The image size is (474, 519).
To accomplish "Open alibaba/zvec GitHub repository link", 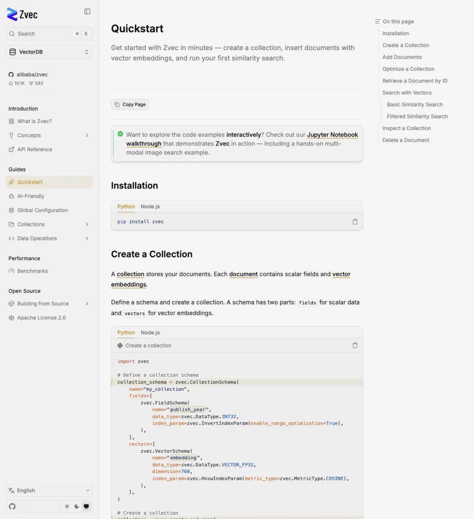I will [32, 74].
